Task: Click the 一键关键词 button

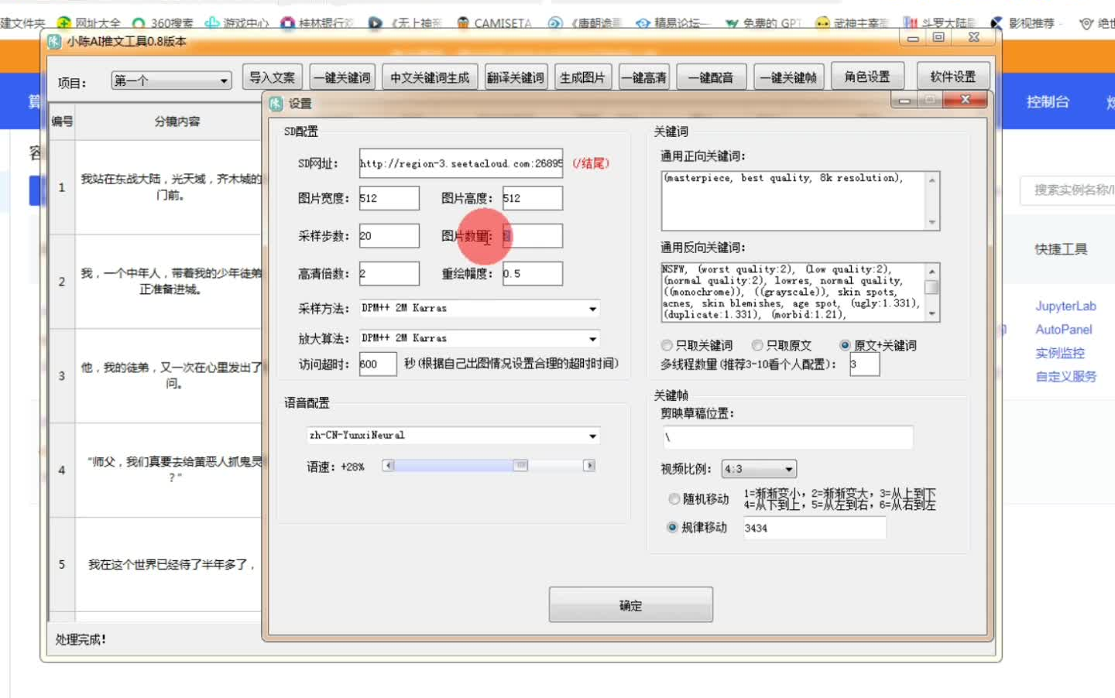Action: (x=341, y=77)
